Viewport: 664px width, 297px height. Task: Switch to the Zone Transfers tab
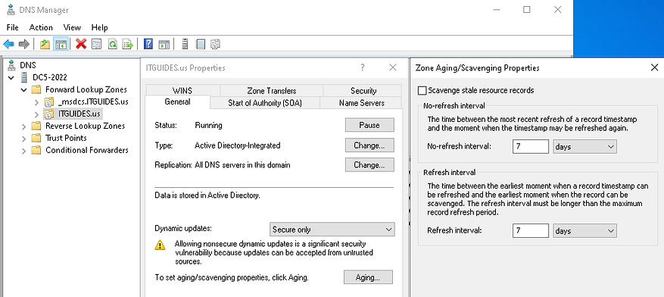272,91
